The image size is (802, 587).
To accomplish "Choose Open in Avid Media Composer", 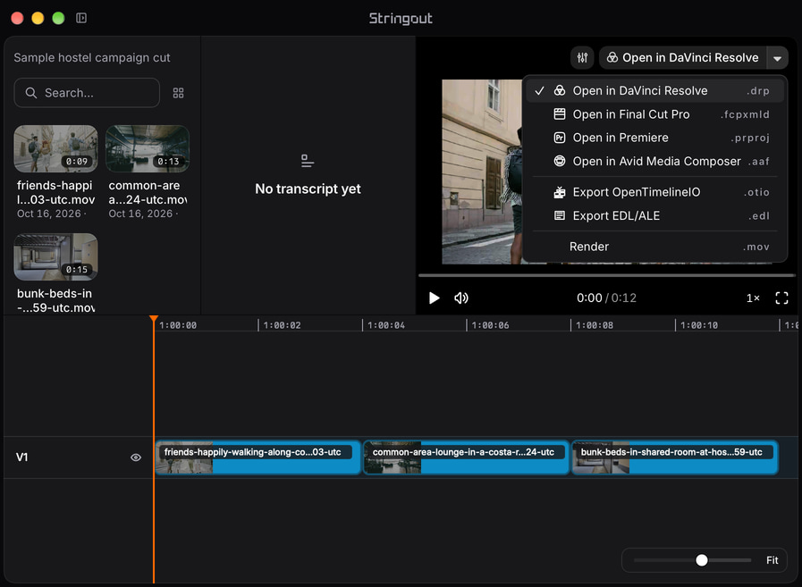I will point(654,161).
